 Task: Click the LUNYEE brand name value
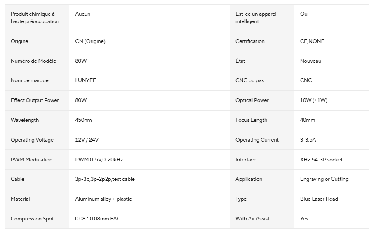click(85, 80)
